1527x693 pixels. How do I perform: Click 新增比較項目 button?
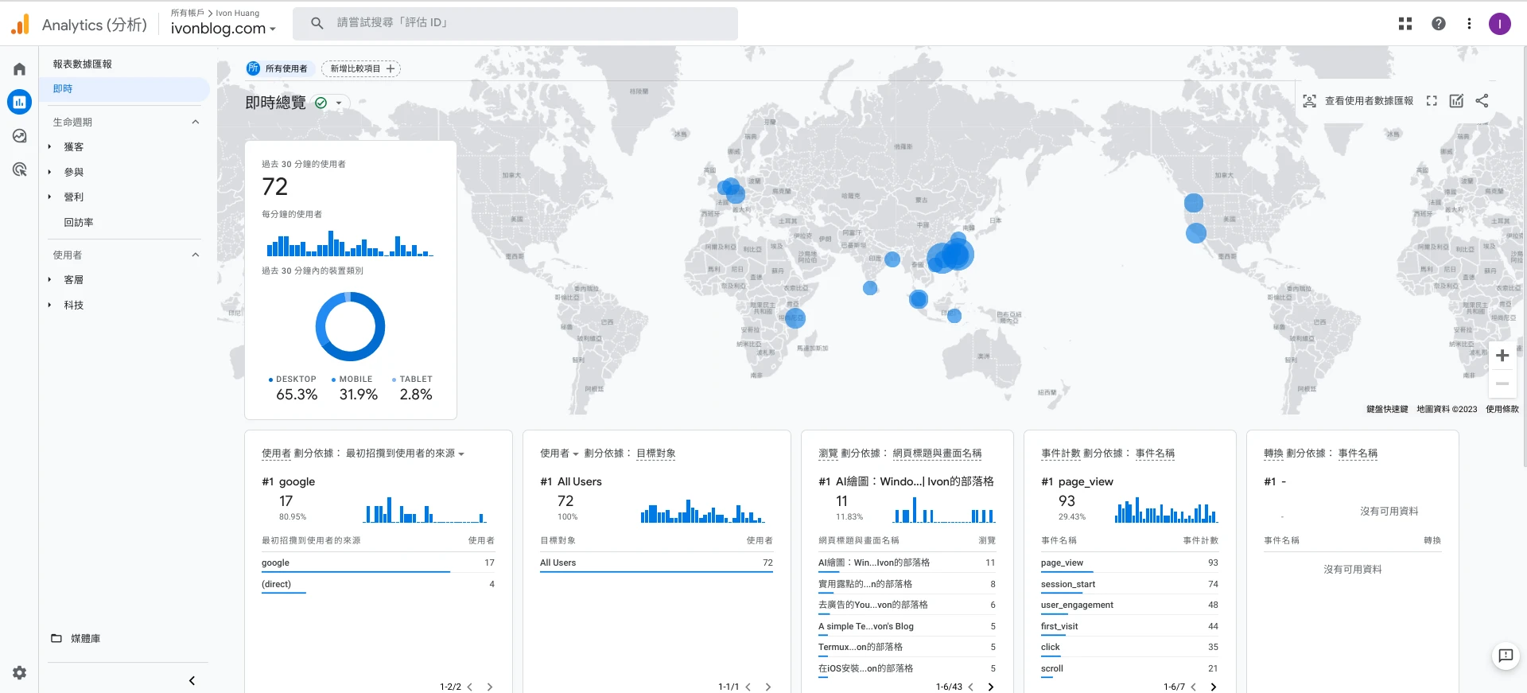(361, 69)
